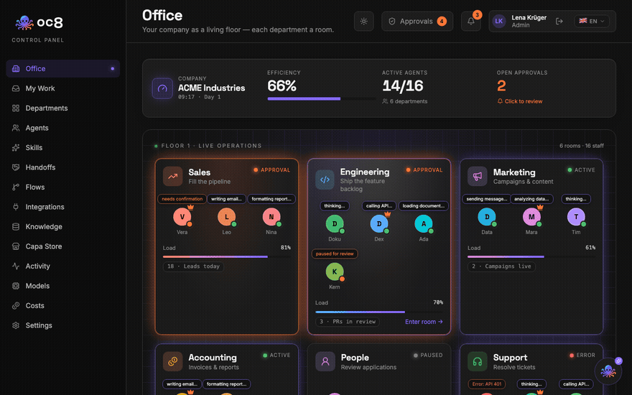This screenshot has height=395, width=632.
Task: Click the Knowledge database icon
Action: (16, 226)
